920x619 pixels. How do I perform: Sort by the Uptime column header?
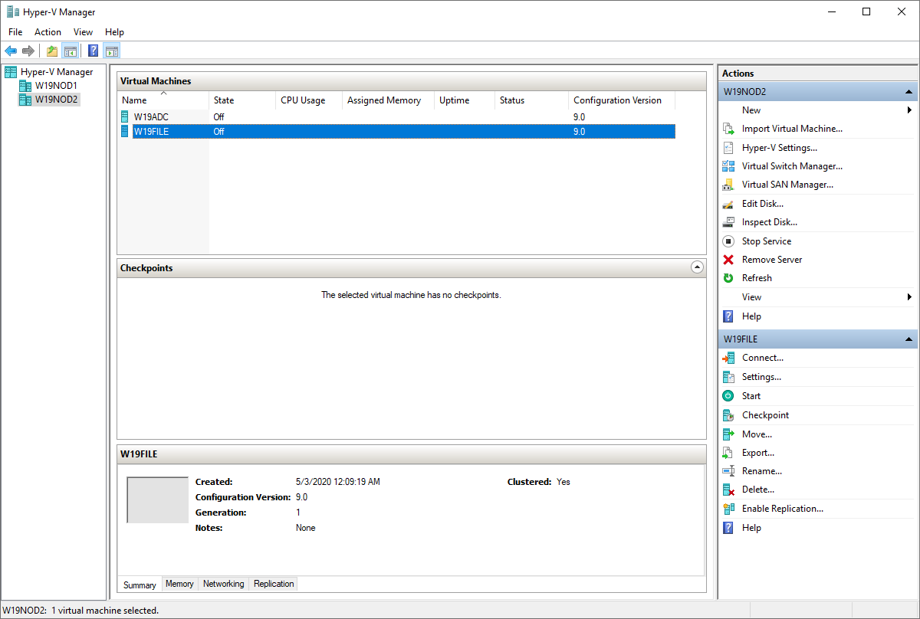(x=465, y=100)
